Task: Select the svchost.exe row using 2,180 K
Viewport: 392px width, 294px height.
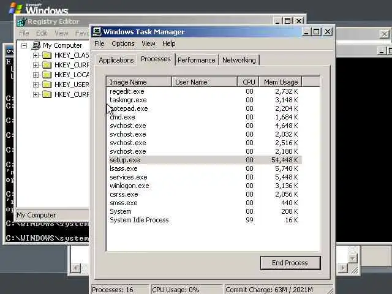Action: click(204, 151)
